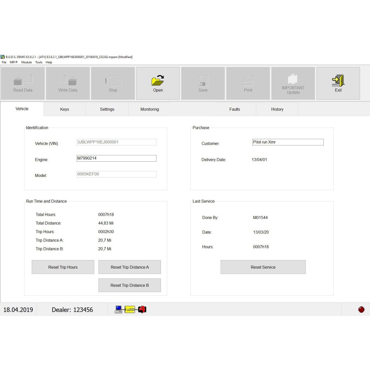Viewport: 370px width, 370px height.
Task: Open the Settings tab
Action: click(x=107, y=110)
